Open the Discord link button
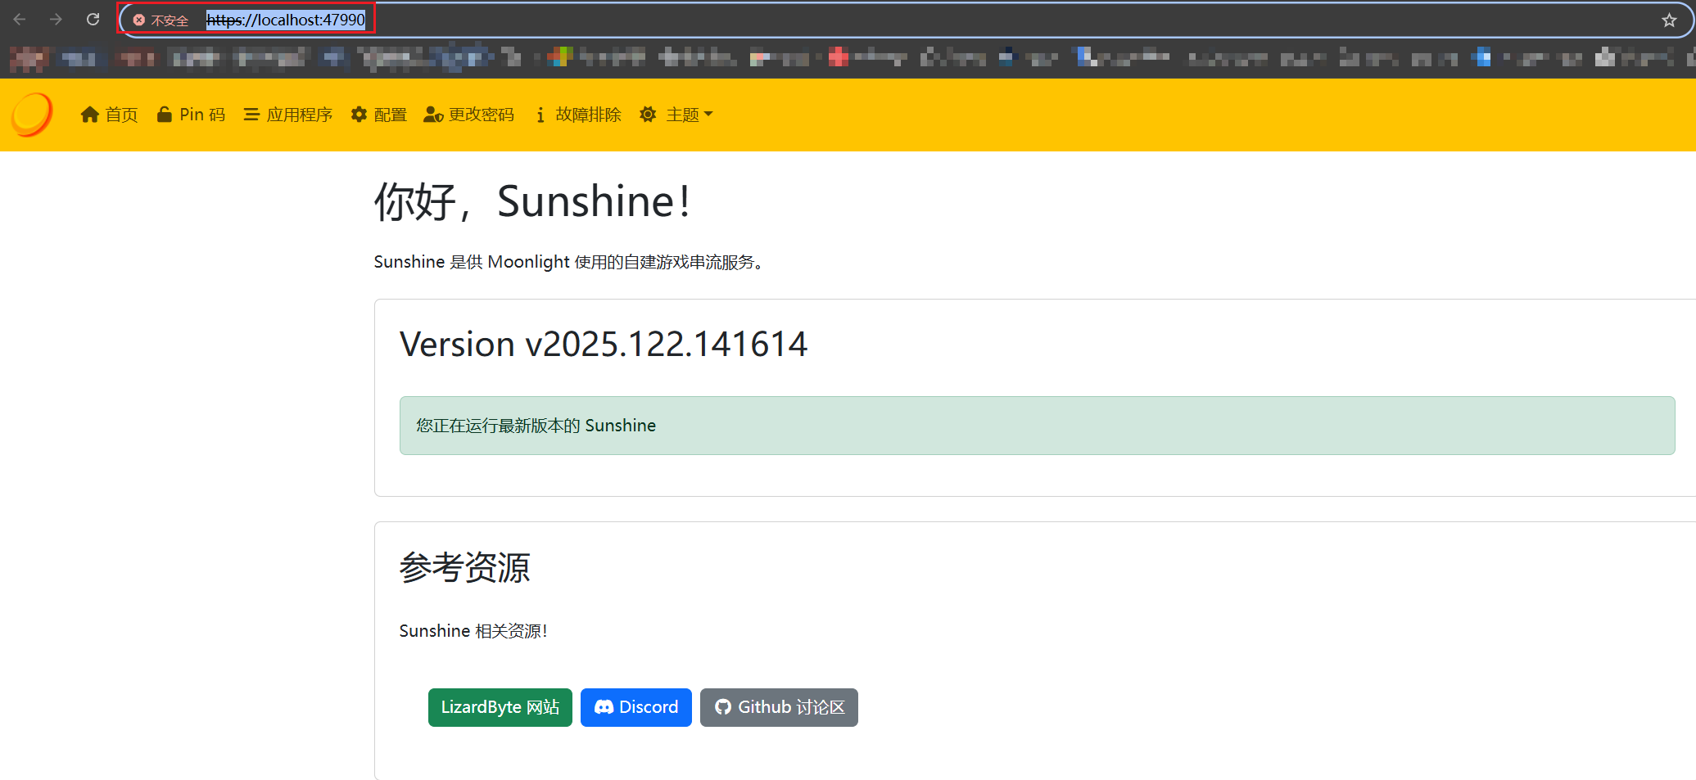 [635, 707]
